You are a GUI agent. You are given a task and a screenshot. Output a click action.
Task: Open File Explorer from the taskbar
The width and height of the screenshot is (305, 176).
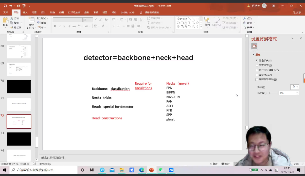pyautogui.click(x=122, y=170)
